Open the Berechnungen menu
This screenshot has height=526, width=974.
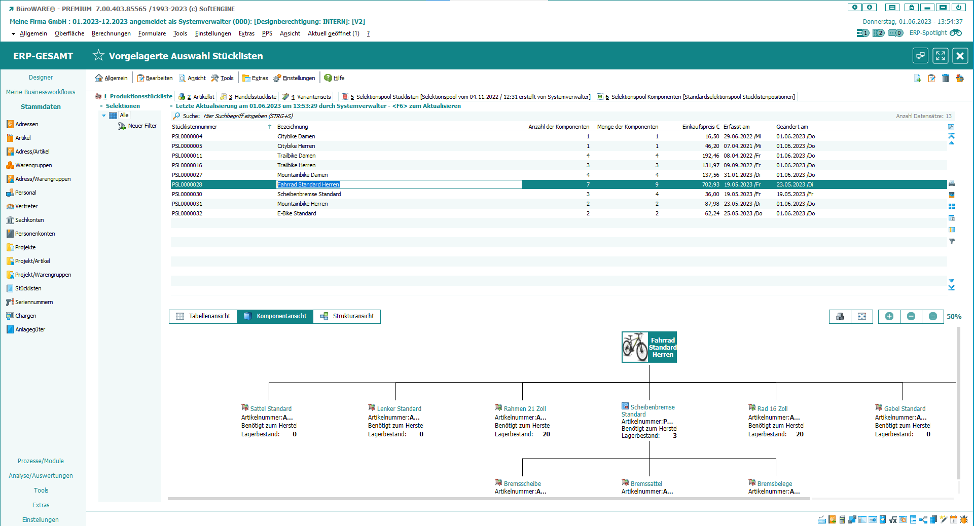pyautogui.click(x=111, y=33)
